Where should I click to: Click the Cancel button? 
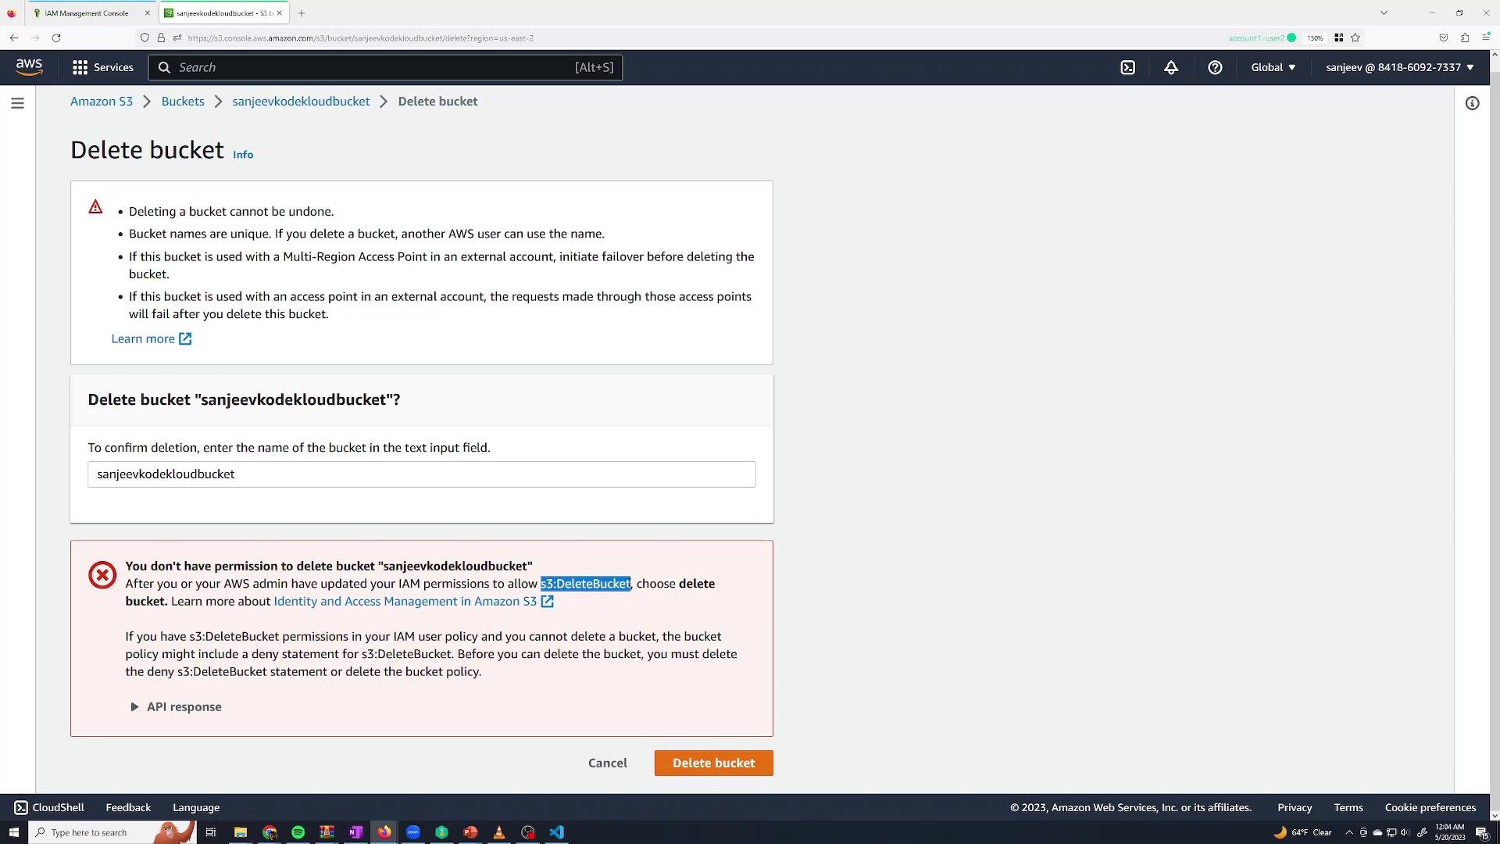click(x=607, y=764)
